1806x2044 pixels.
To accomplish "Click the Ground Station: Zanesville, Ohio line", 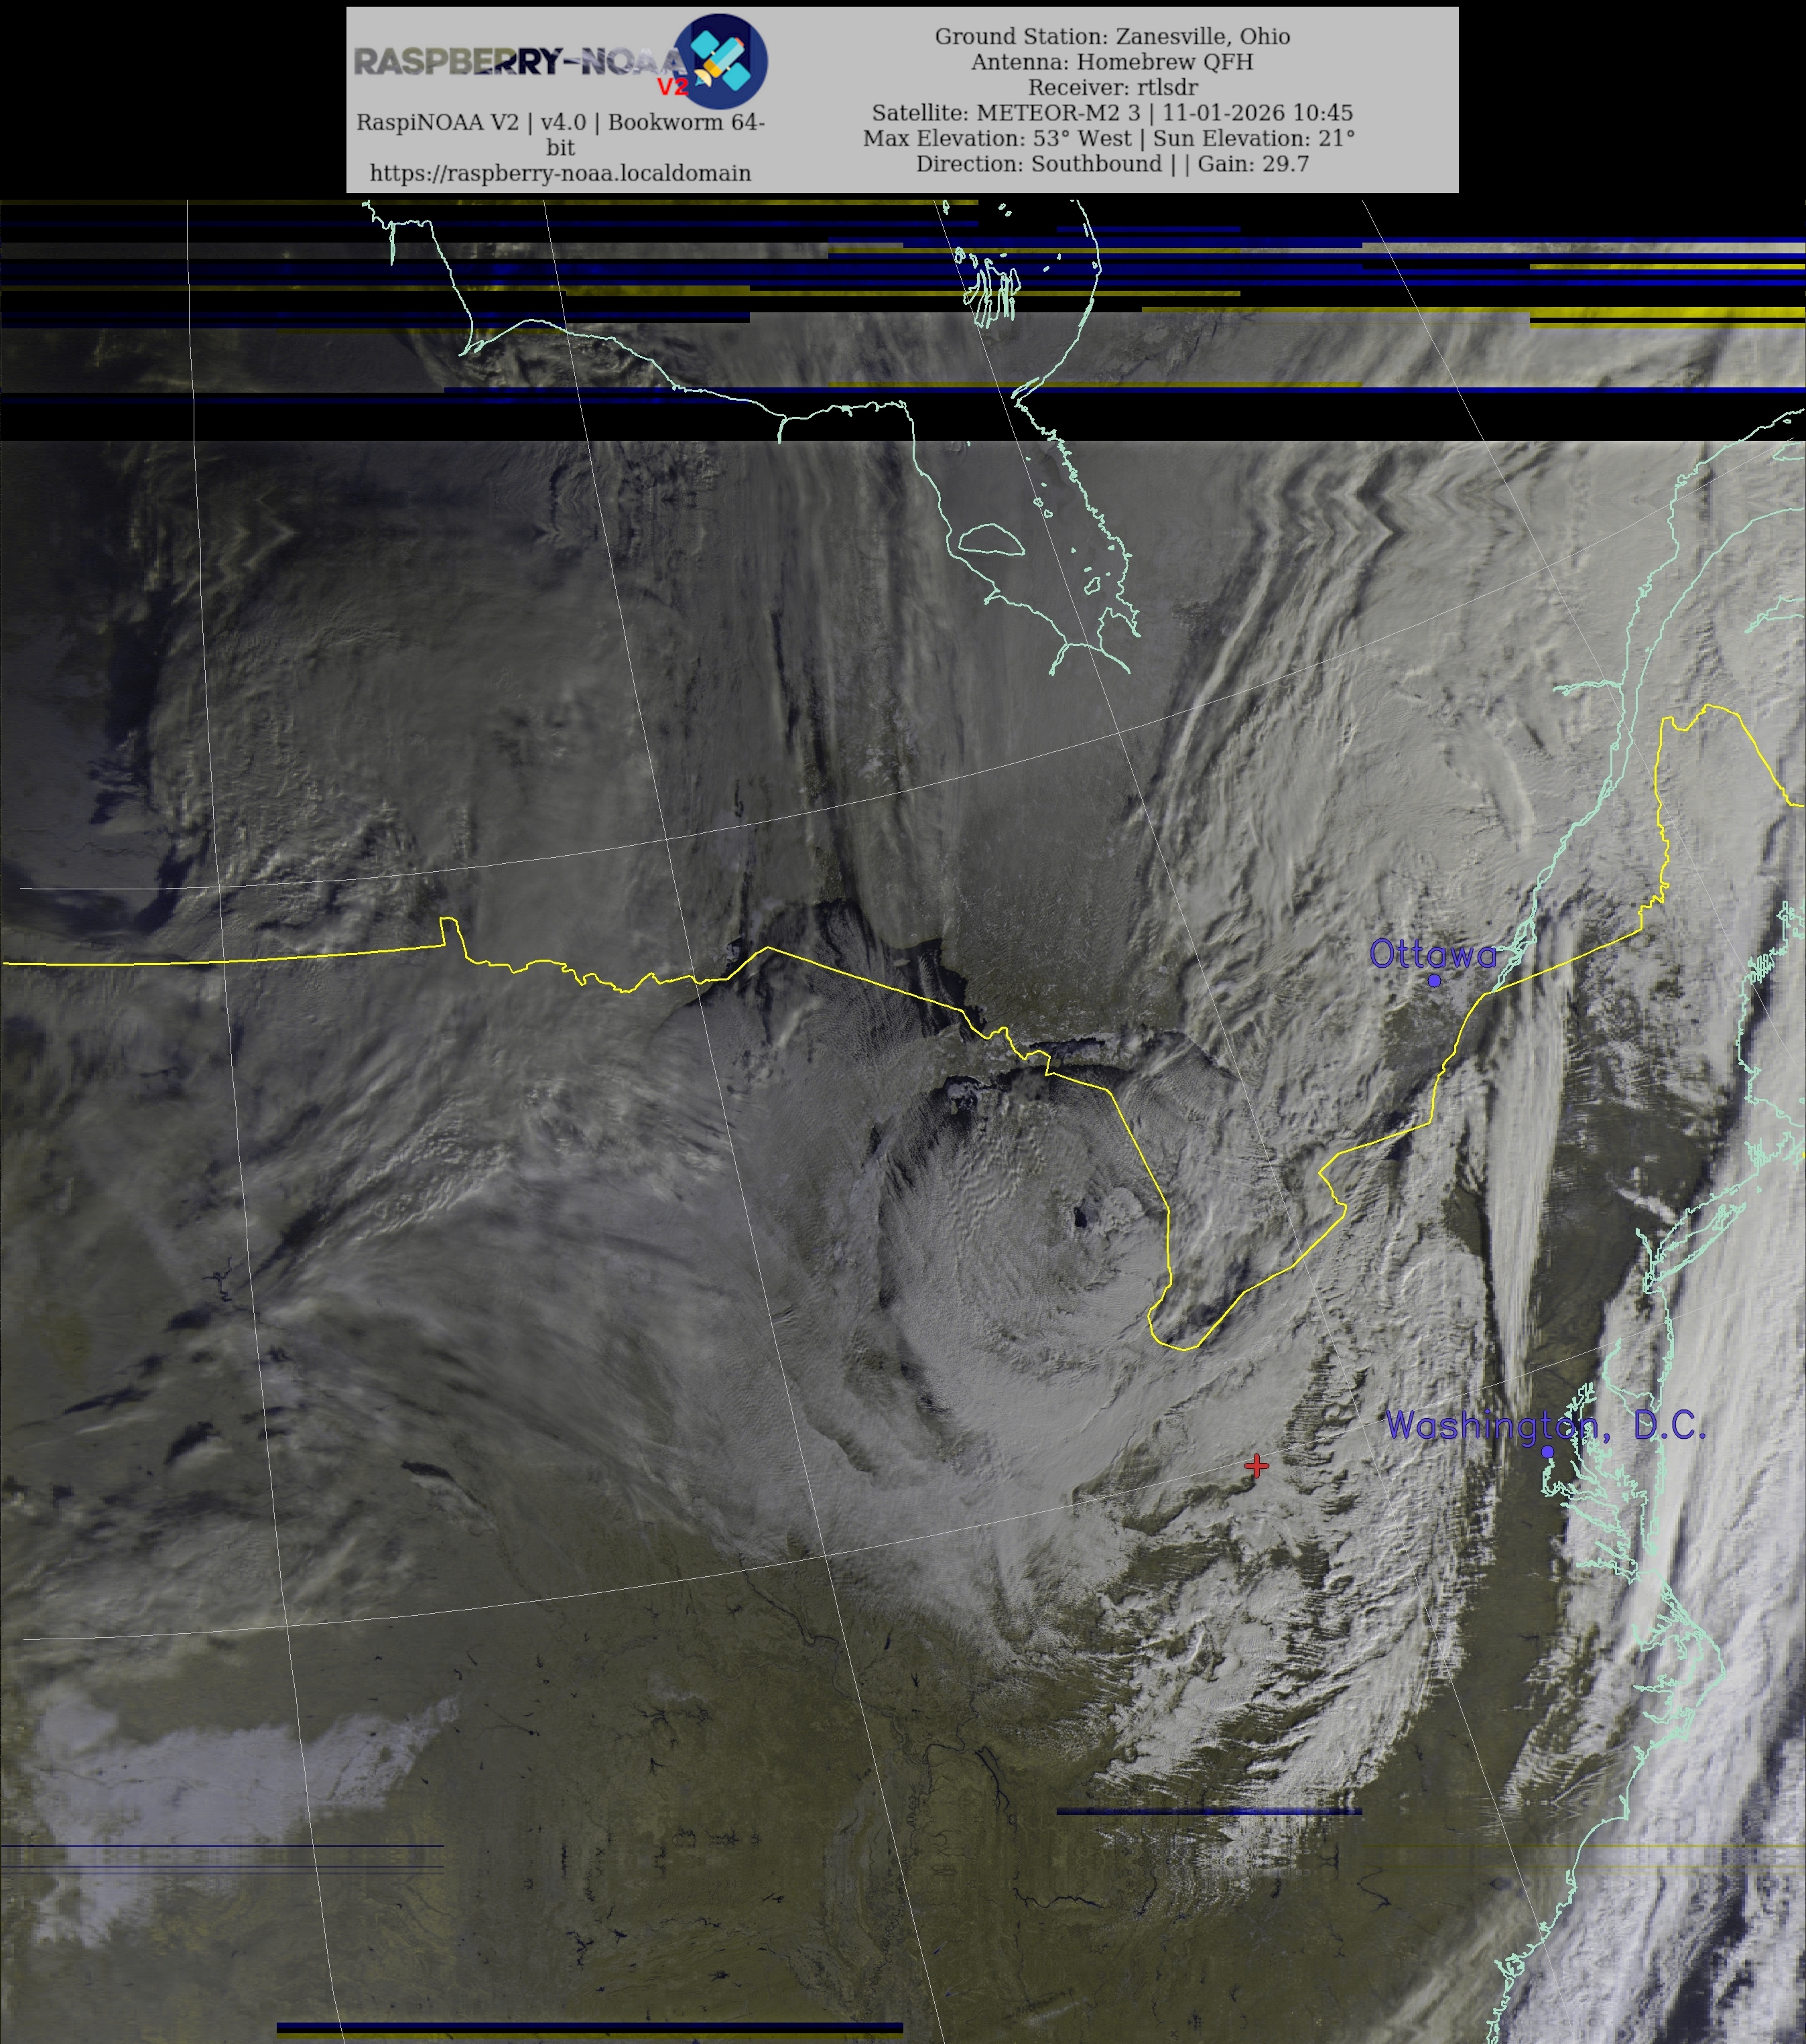I will (1112, 36).
